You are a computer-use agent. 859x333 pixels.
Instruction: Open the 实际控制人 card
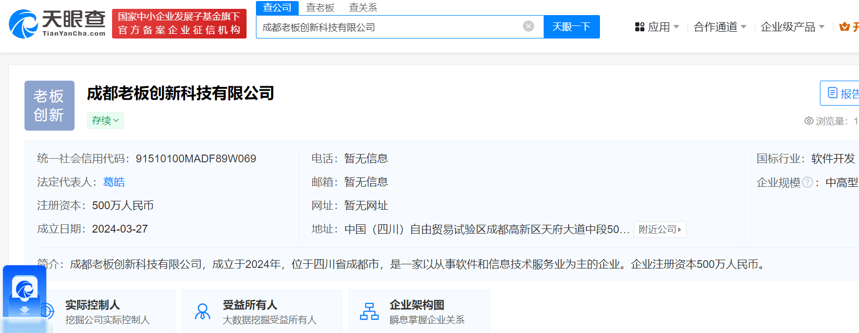tap(107, 311)
